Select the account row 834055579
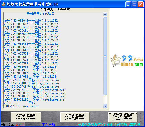 [x=31, y=63]
